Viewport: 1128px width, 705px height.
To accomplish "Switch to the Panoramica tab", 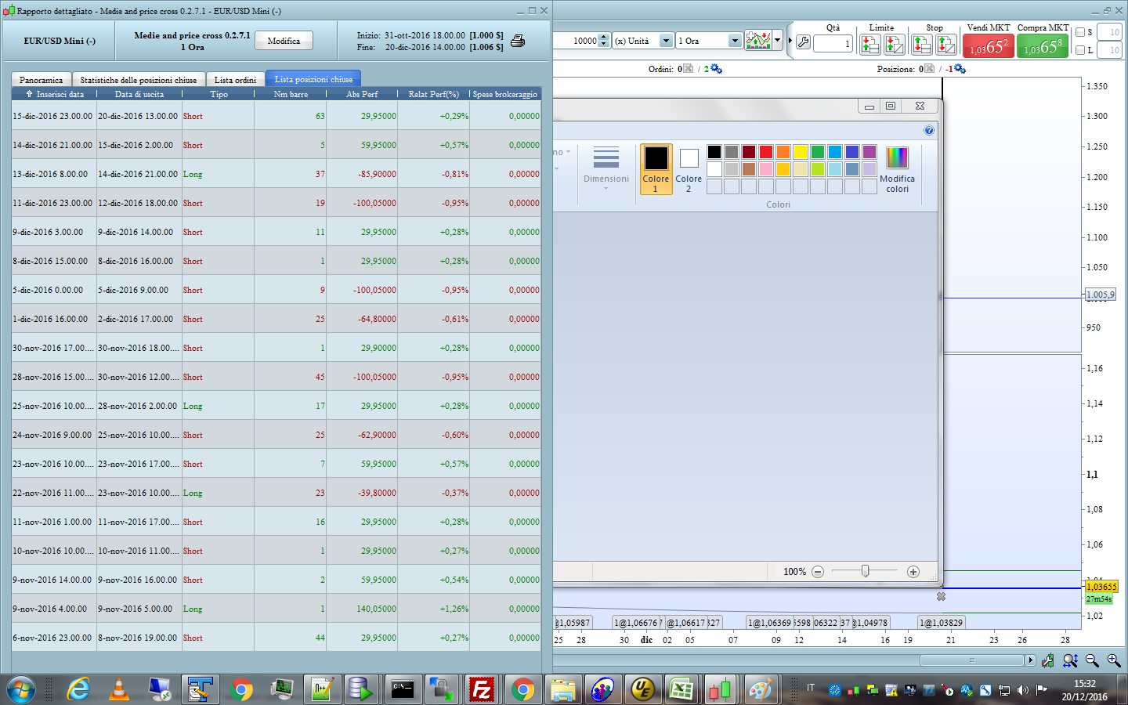I will 41,80.
